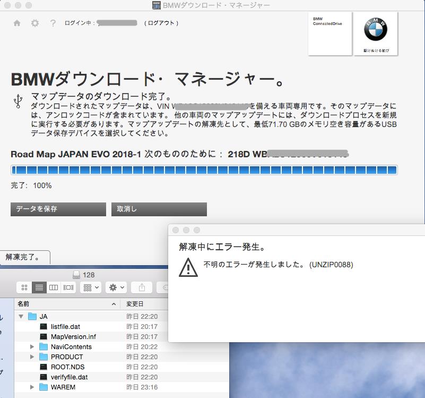Image resolution: width=425 pixels, height=398 pixels.
Task: Click the データを保存 save data button
Action: (58, 209)
